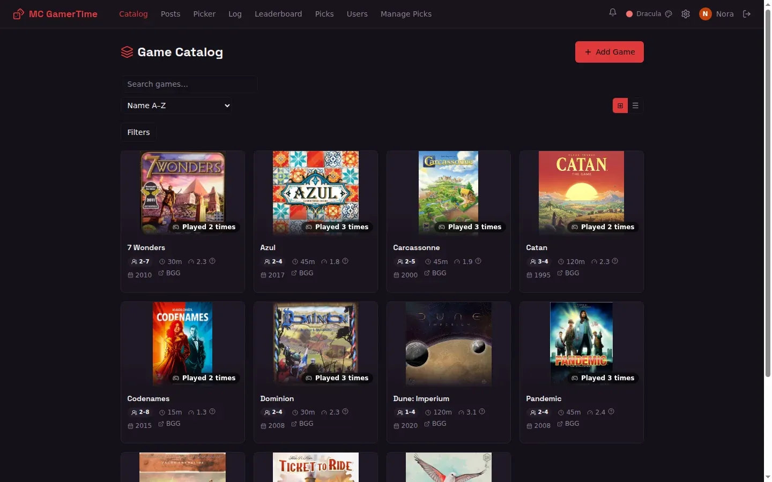Click the 2-8 player count on Codenames

tap(140, 412)
